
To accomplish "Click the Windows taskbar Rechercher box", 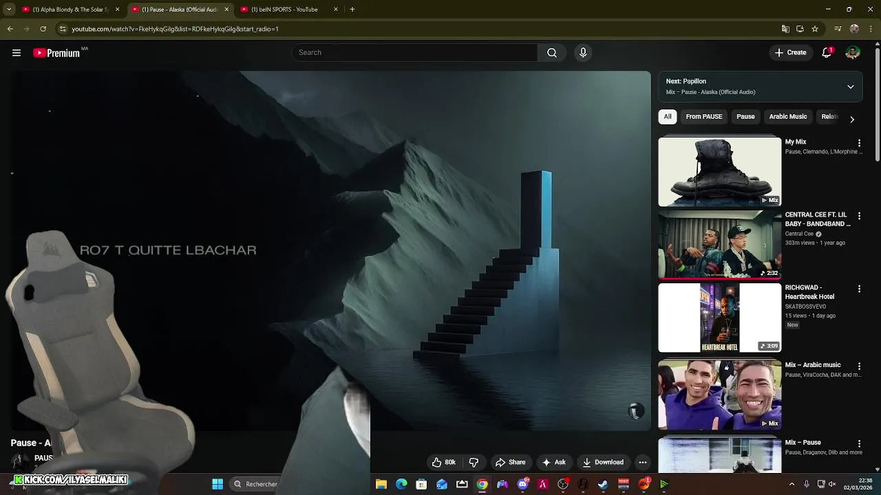I will coord(255,484).
